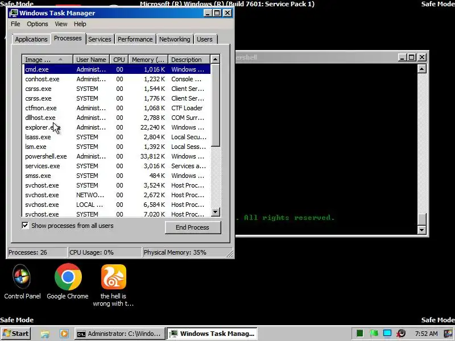This screenshot has height=341, width=455.
Task: Select the services.exe process
Action: pos(117,166)
